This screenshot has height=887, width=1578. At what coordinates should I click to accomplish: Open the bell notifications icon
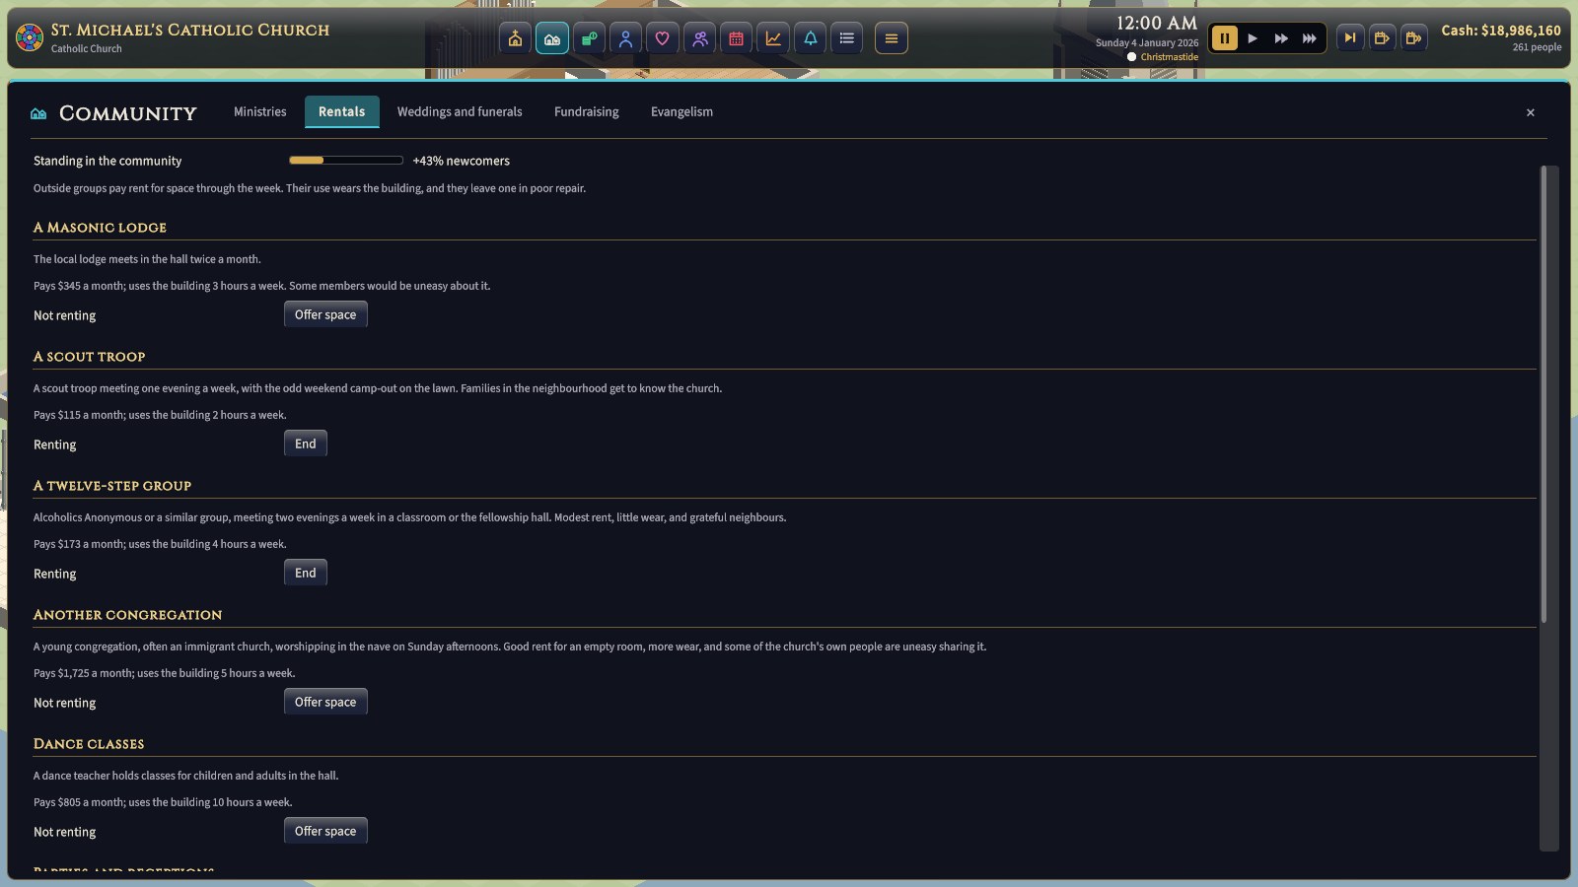810,38
